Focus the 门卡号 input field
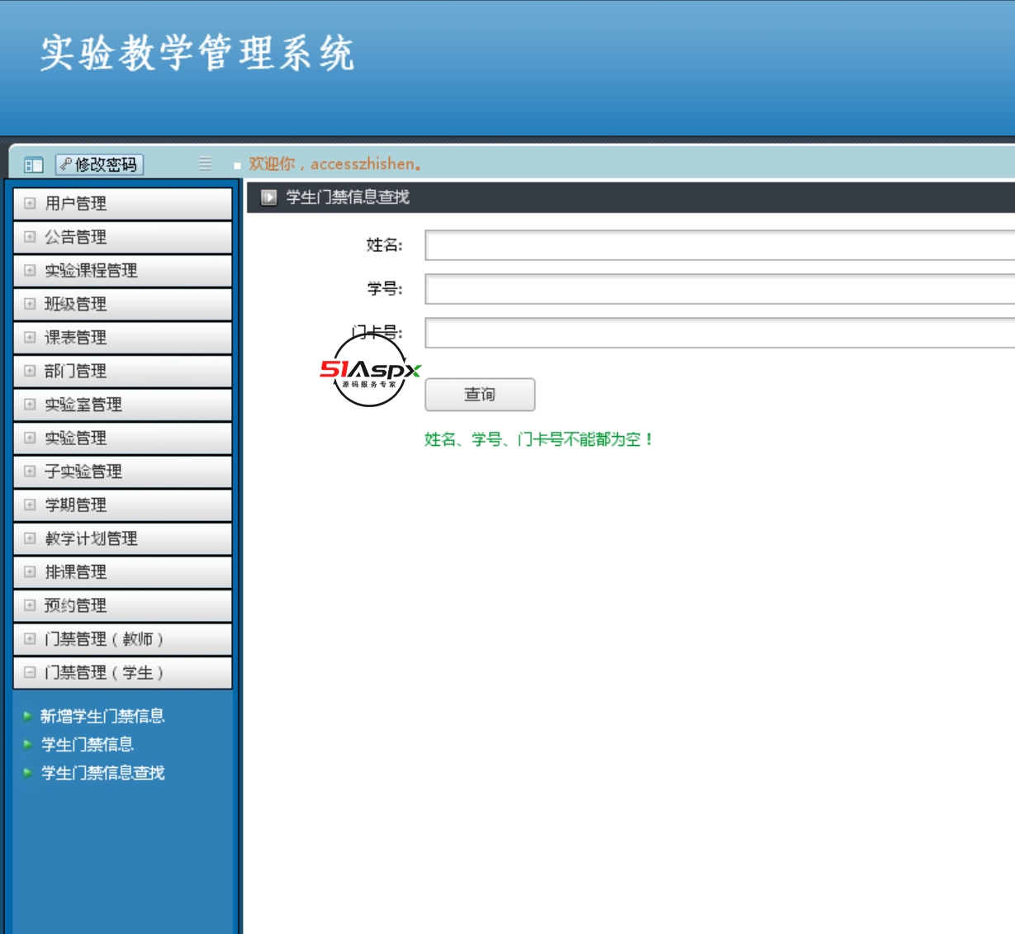Viewport: 1015px width, 934px height. tap(720, 333)
